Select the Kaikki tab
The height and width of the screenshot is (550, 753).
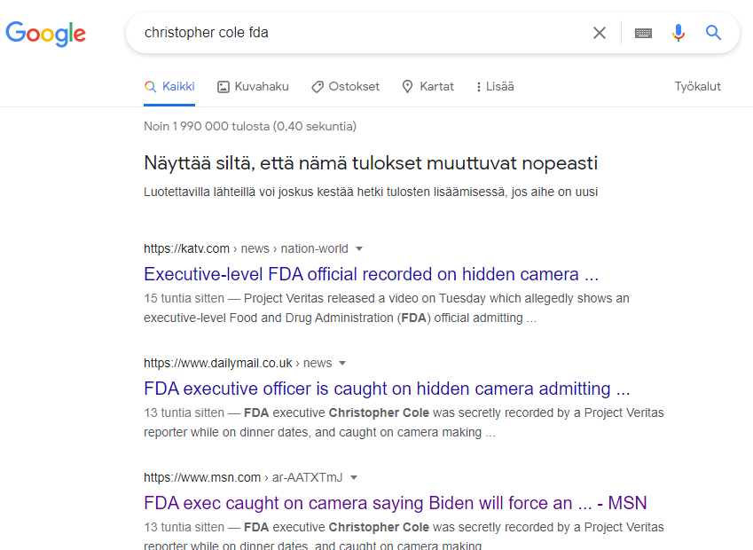[169, 86]
